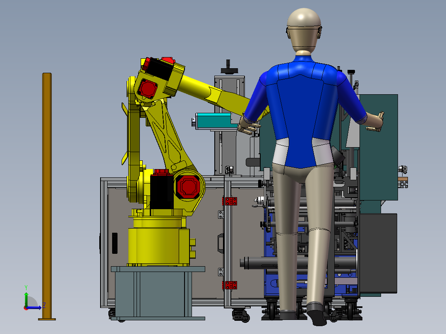Select the dark gray cabinet at lower right
446x334 pixels.
coord(378,253)
